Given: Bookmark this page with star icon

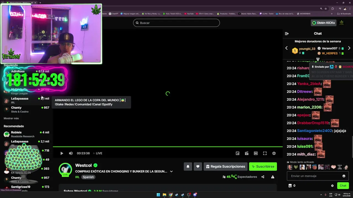Looking at the screenshot, I should [x=326, y=9].
